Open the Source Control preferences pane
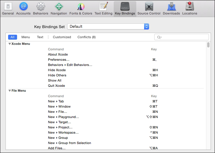This screenshot has height=153, width=215. (x=149, y=8)
